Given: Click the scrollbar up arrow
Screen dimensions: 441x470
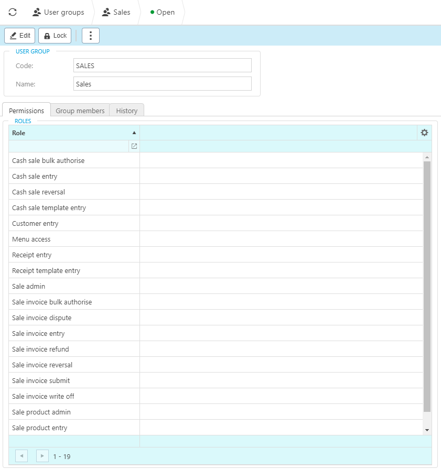Looking at the screenshot, I should coord(427,157).
